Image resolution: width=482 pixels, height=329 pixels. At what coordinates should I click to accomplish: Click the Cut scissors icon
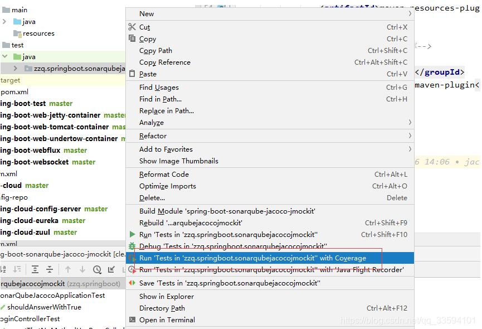click(x=132, y=27)
